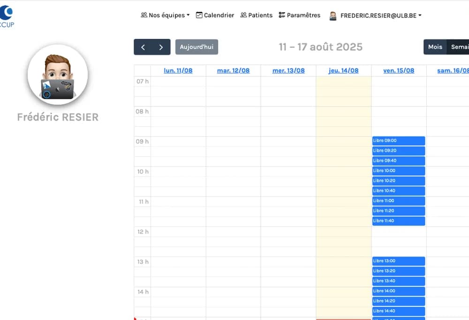The image size is (469, 320).
Task: Select the Libre 10:00 slot
Action: click(398, 171)
